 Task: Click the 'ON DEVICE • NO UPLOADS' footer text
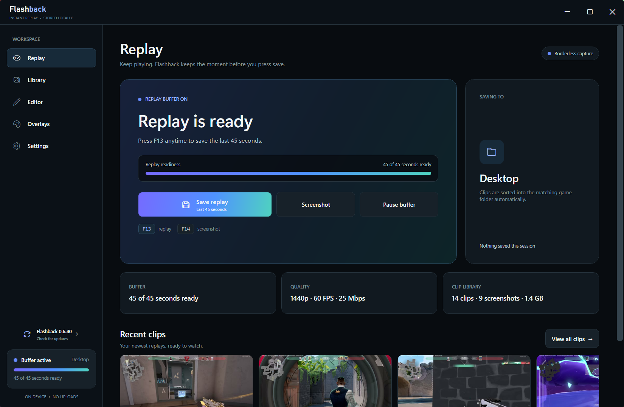click(52, 397)
